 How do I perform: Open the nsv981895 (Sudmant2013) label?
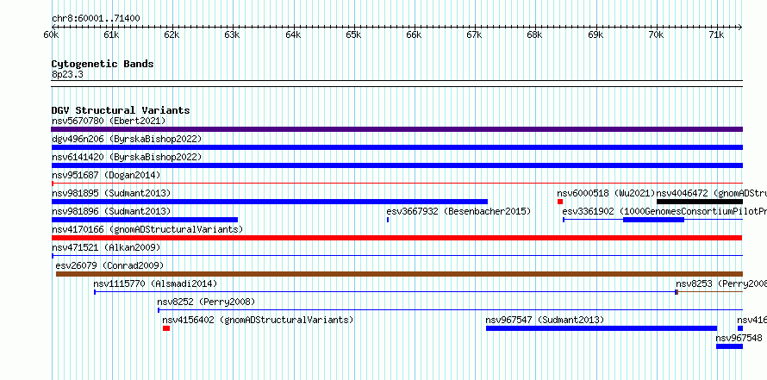tap(111, 193)
